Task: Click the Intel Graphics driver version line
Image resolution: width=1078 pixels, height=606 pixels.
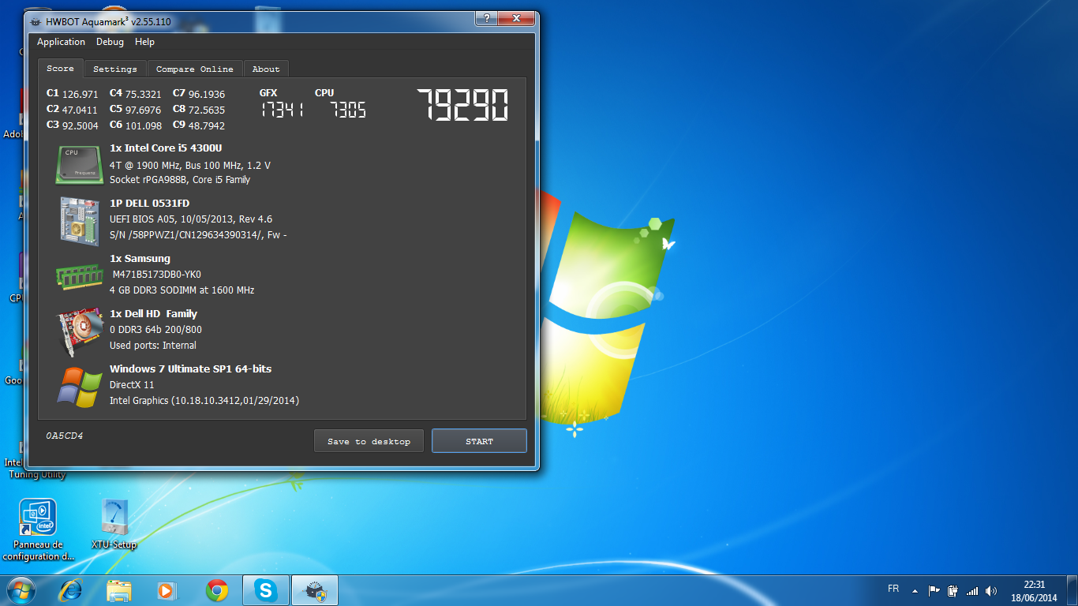Action: tap(204, 401)
